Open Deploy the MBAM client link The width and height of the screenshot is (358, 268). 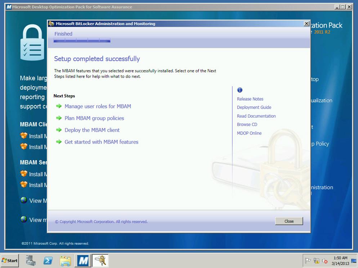(x=92, y=130)
